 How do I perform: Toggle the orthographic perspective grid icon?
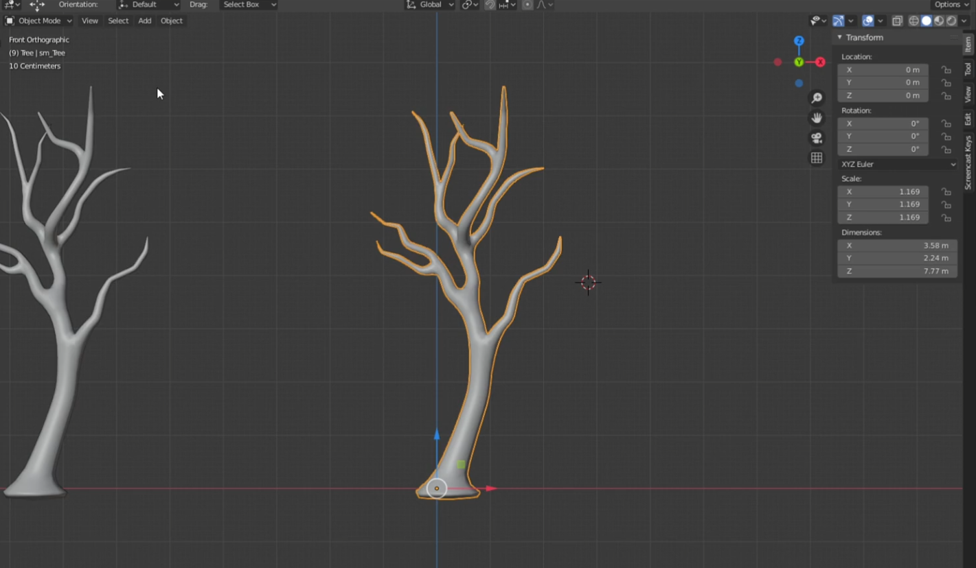817,158
